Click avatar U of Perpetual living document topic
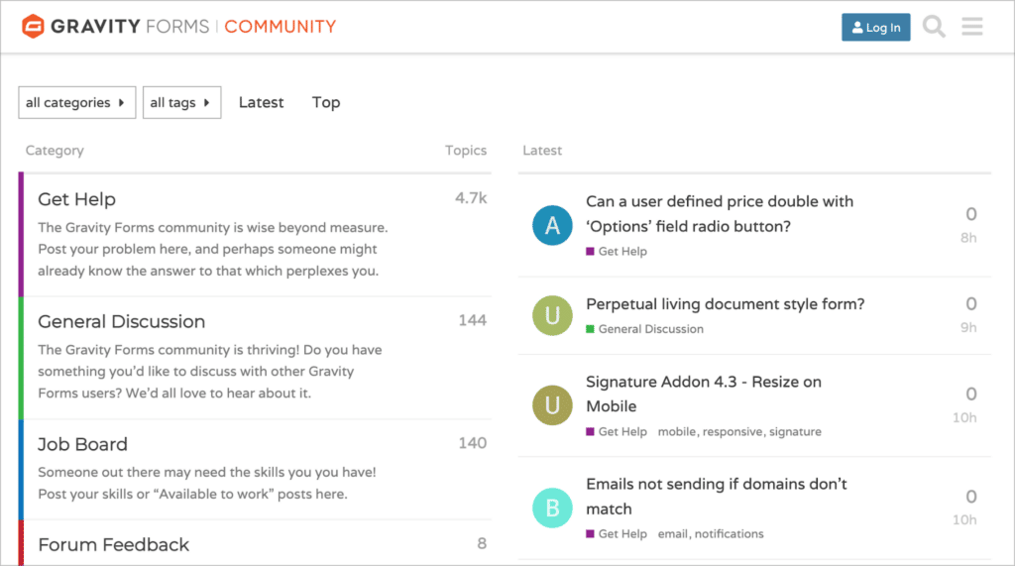This screenshot has width=1015, height=566. [552, 315]
